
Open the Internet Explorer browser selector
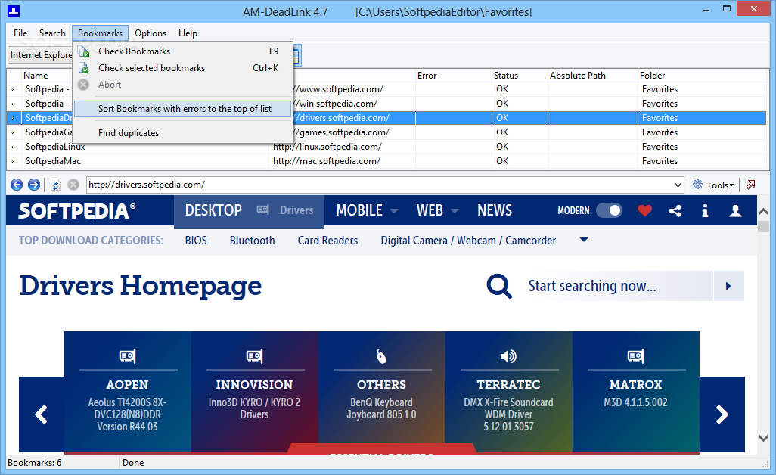coord(41,55)
